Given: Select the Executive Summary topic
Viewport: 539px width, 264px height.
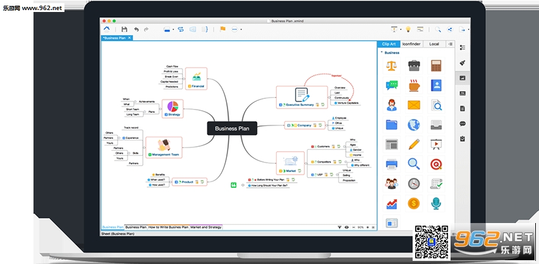Looking at the screenshot, I should point(302,98).
